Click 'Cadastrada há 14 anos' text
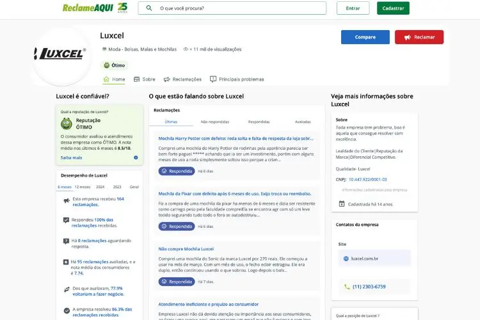The image size is (480, 320). pos(370,204)
